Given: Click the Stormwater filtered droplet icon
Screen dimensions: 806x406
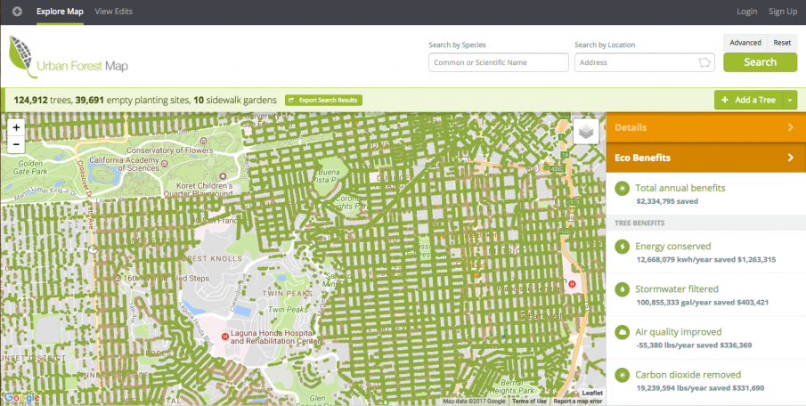Looking at the screenshot, I should [623, 289].
